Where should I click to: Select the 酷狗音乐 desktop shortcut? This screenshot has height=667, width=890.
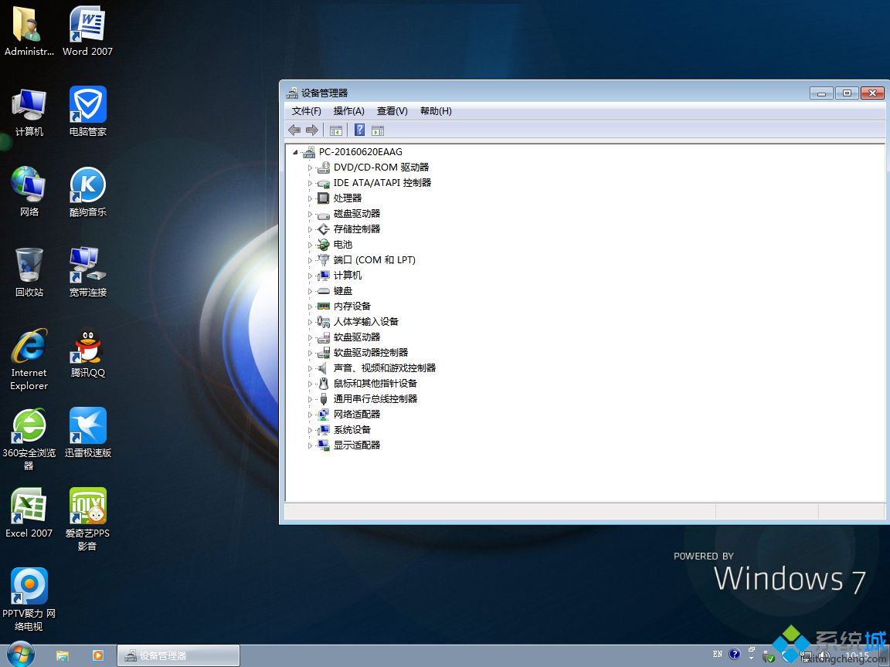87,192
